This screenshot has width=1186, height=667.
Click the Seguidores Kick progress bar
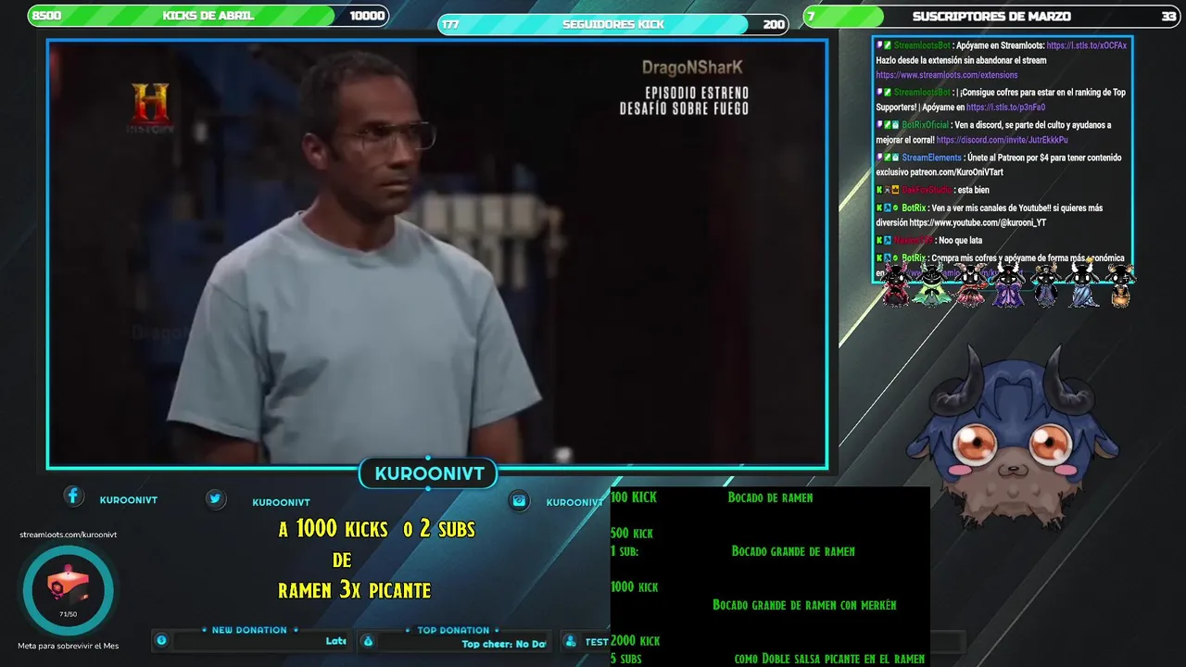(612, 24)
